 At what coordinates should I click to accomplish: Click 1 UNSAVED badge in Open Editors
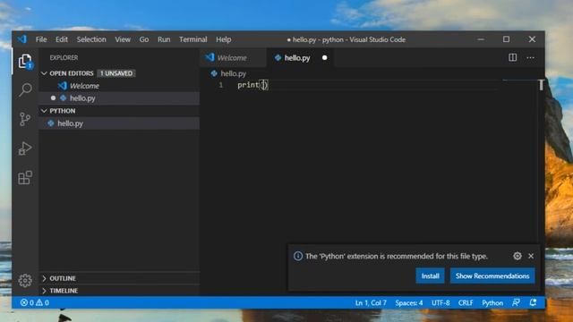(116, 73)
